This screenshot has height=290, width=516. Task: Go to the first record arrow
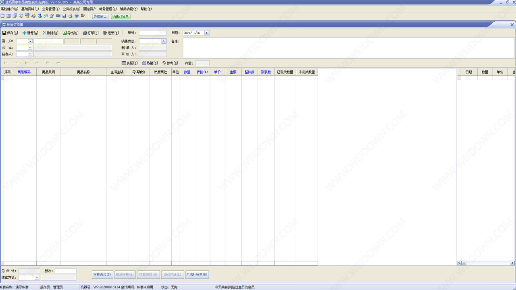6,63
